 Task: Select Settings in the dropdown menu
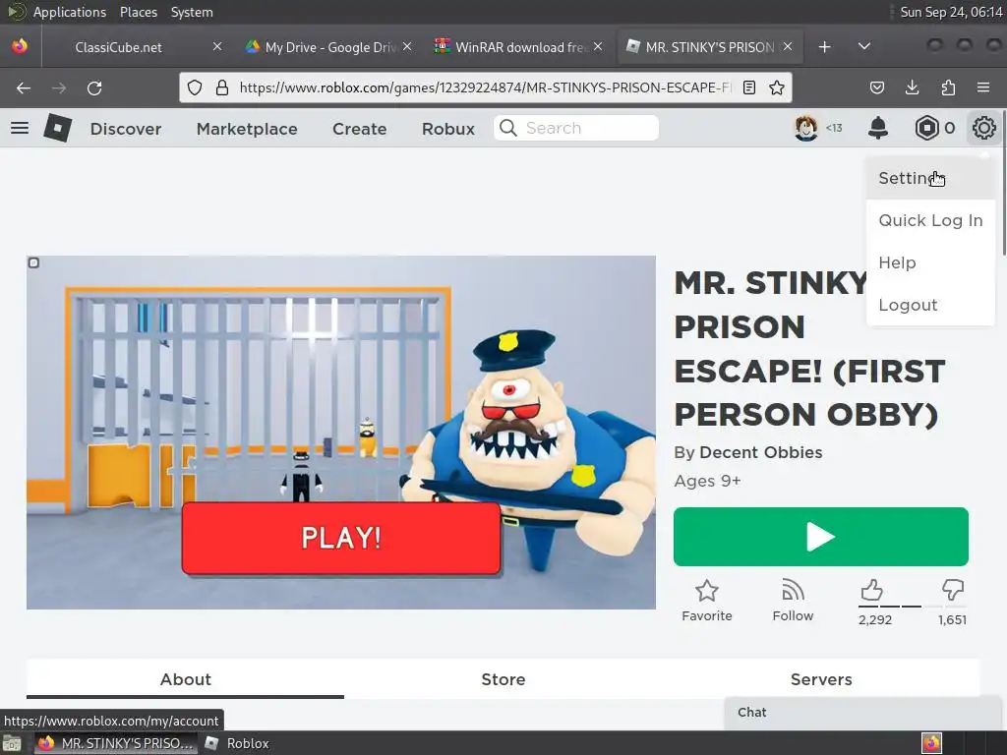click(930, 178)
